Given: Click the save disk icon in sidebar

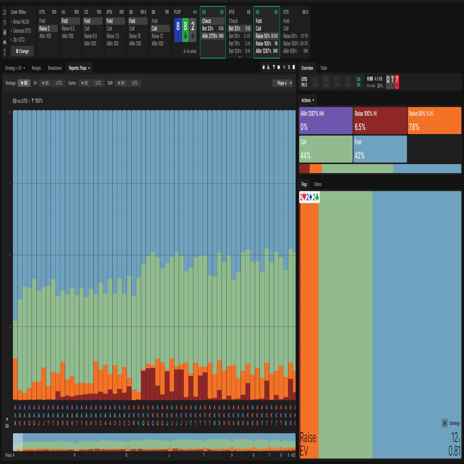Looking at the screenshot, I should pyautogui.click(x=5, y=32).
